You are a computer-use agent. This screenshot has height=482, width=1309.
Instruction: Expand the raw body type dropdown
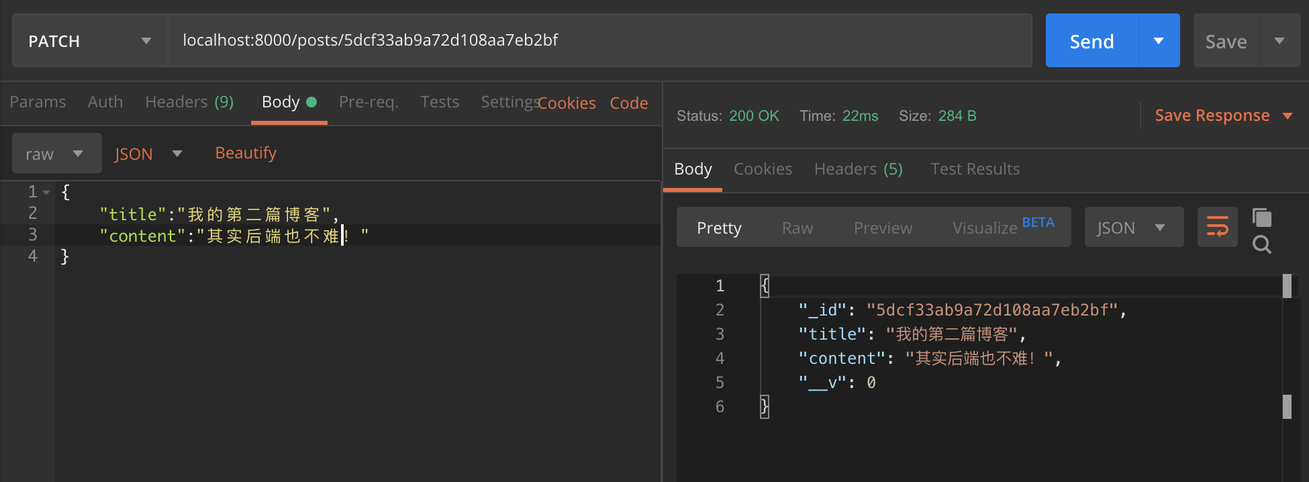pos(56,154)
